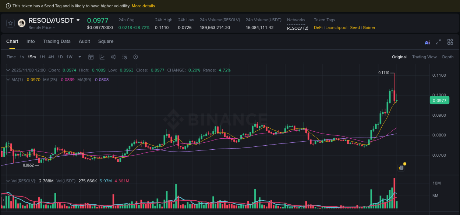Open the RESOLV/USDT pair selector dropdown
460x215 pixels.
[x=78, y=21]
